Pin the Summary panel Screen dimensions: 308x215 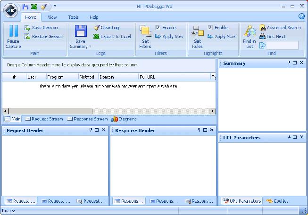coord(289,63)
